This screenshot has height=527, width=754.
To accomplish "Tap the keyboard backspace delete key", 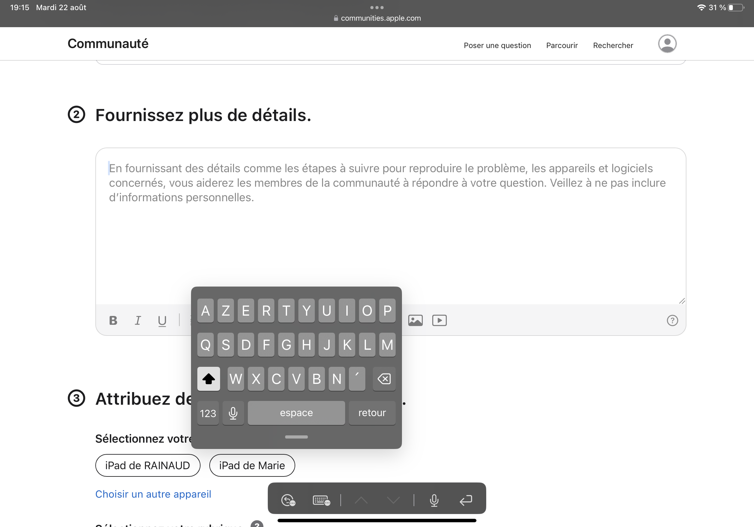I will click(384, 379).
